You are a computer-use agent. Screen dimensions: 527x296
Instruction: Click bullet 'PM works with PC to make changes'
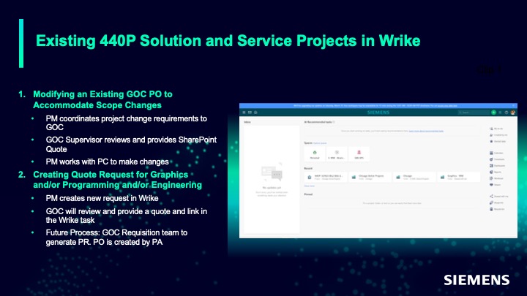click(107, 162)
